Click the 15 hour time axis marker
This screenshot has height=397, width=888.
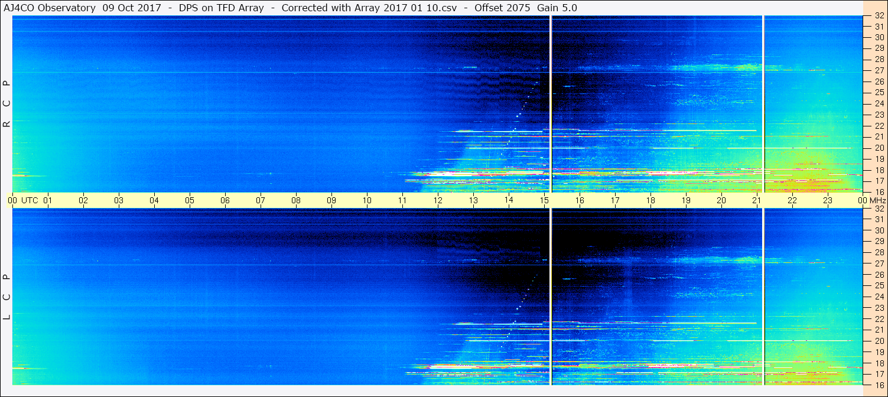tap(544, 201)
